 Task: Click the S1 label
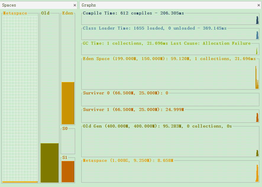65,157
